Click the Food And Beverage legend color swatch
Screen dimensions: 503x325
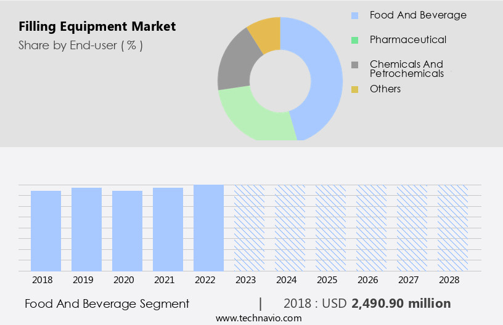click(354, 15)
